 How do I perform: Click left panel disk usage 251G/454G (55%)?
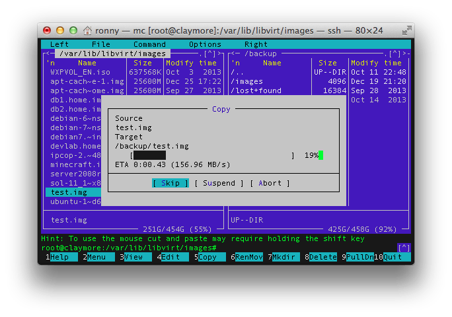point(177,229)
